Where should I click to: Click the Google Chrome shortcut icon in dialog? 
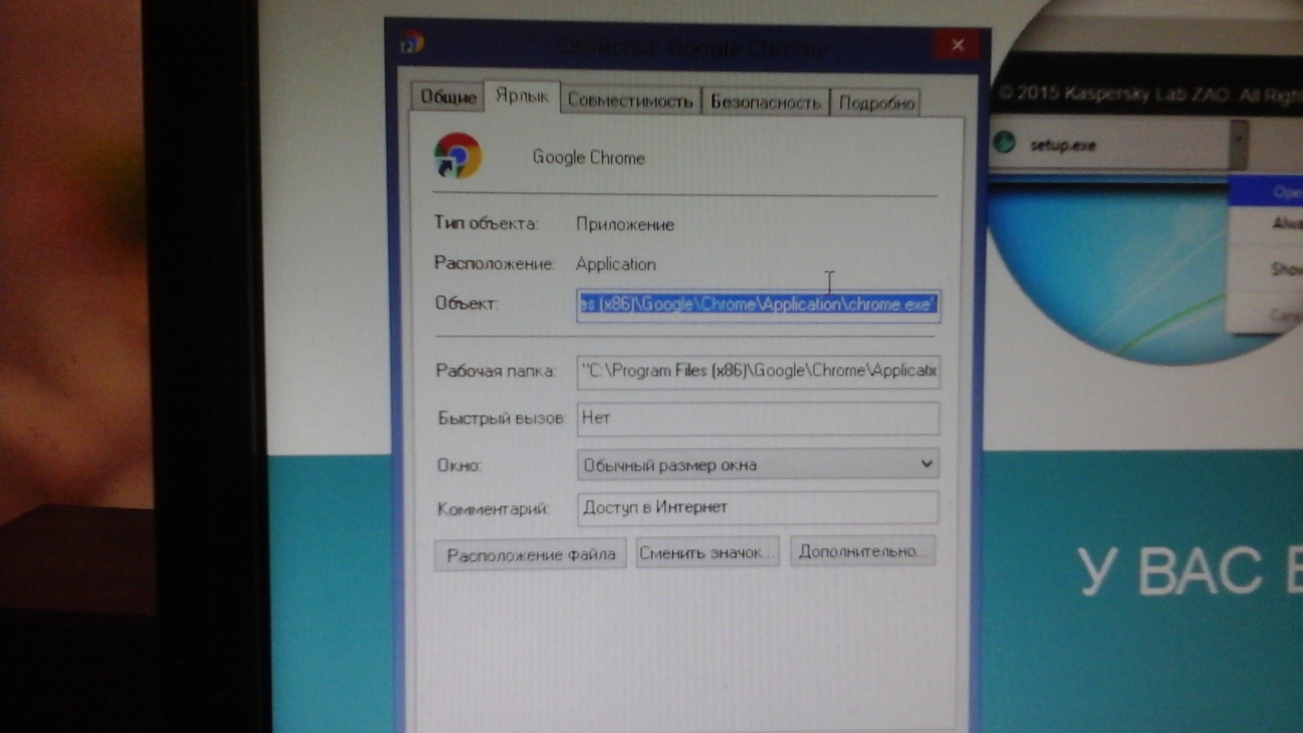pos(458,156)
